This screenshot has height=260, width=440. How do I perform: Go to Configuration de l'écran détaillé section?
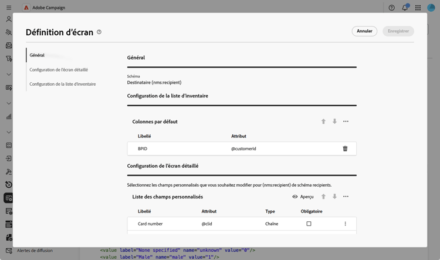pos(59,70)
